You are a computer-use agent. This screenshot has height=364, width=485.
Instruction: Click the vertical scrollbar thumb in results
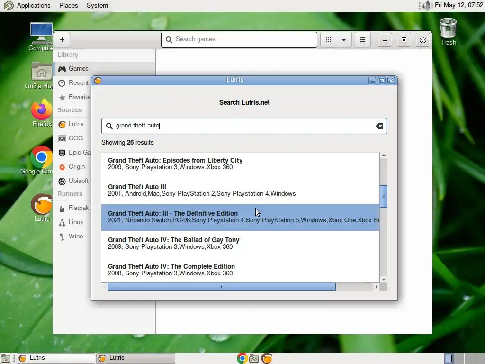tap(384, 196)
